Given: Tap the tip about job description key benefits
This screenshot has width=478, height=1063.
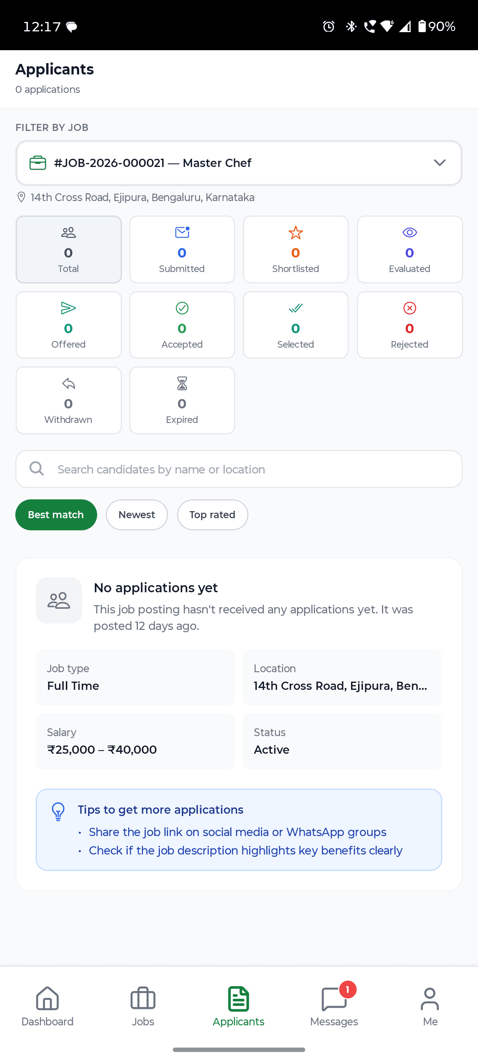Looking at the screenshot, I should tap(245, 851).
